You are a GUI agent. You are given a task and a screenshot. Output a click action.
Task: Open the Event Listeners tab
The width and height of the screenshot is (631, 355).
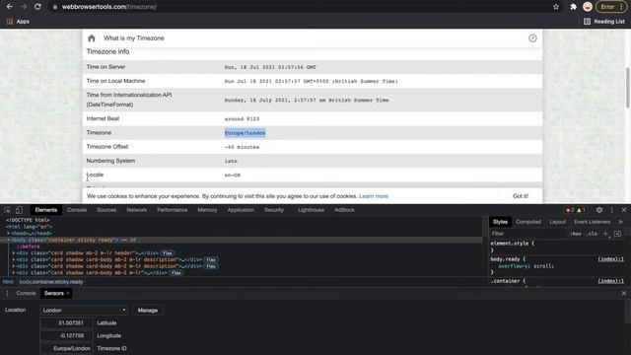point(592,222)
